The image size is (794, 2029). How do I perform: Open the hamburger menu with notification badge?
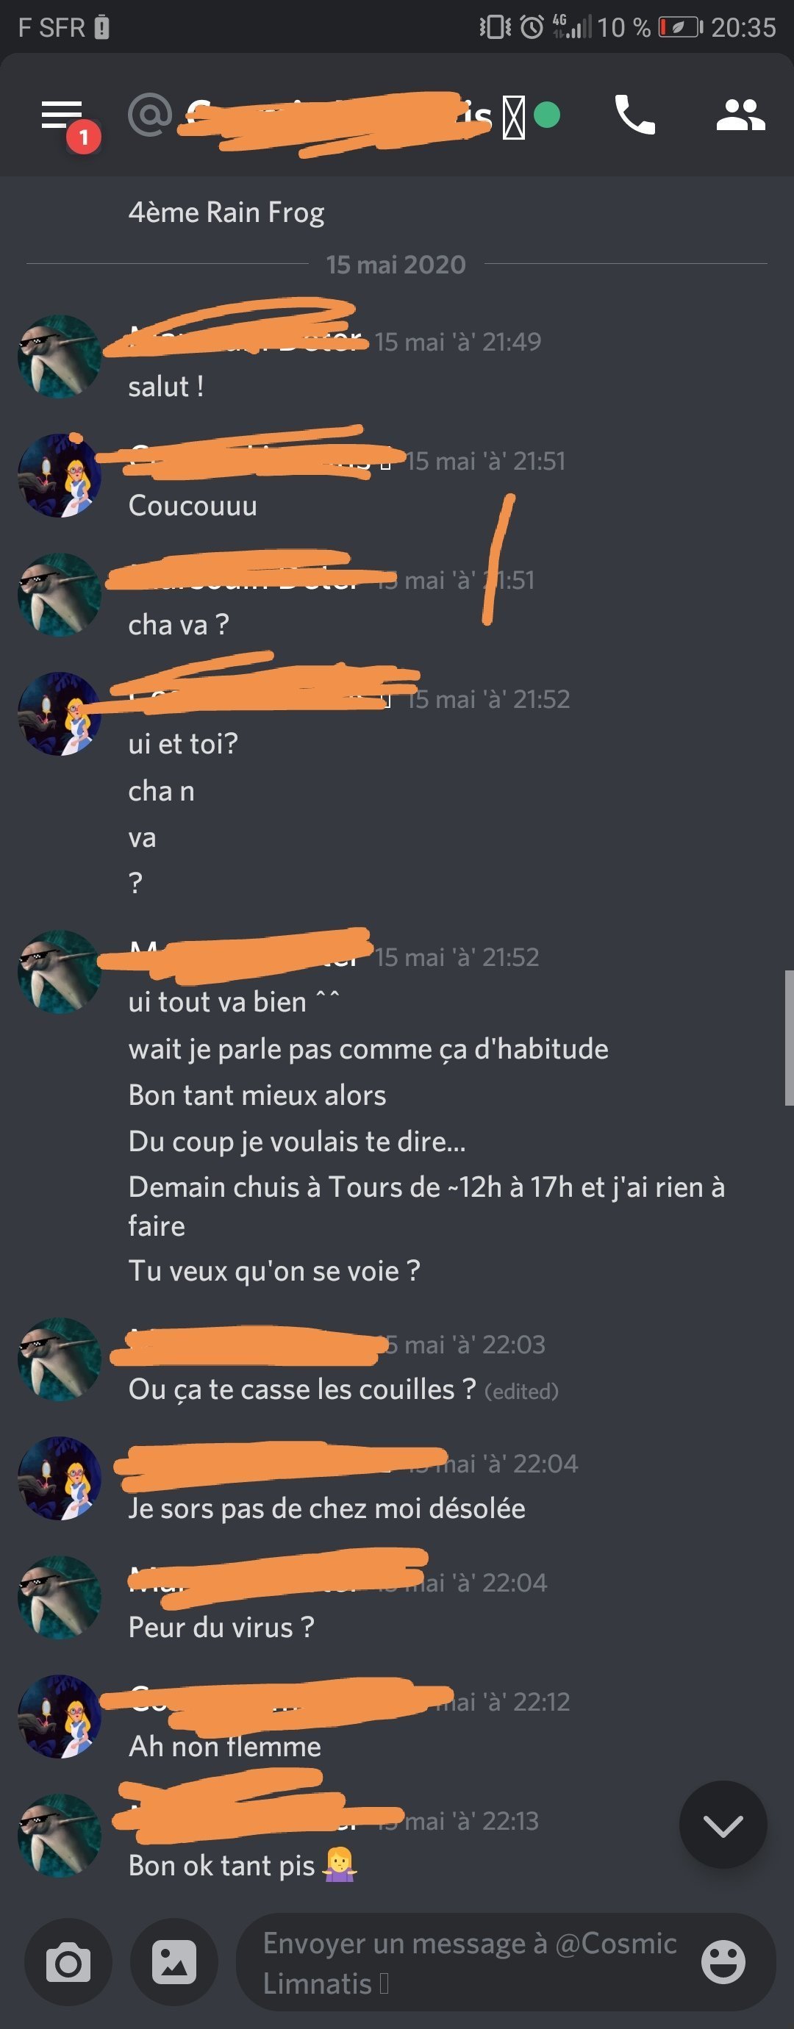(x=63, y=117)
